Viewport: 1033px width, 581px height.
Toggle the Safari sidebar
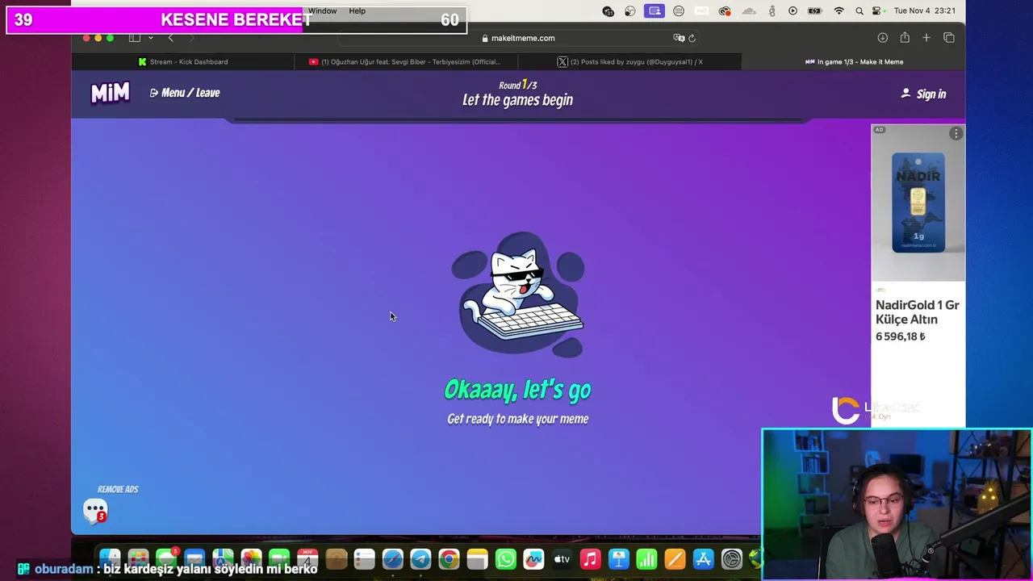pyautogui.click(x=135, y=38)
